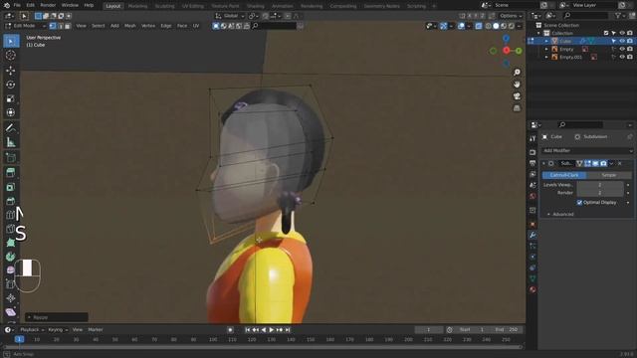Hide the Empty object in outliner
This screenshot has height=358, width=637.
pyautogui.click(x=622, y=49)
